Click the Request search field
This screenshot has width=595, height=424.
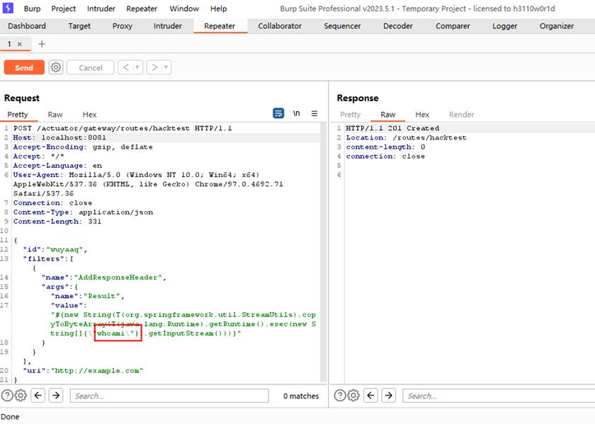pos(169,396)
